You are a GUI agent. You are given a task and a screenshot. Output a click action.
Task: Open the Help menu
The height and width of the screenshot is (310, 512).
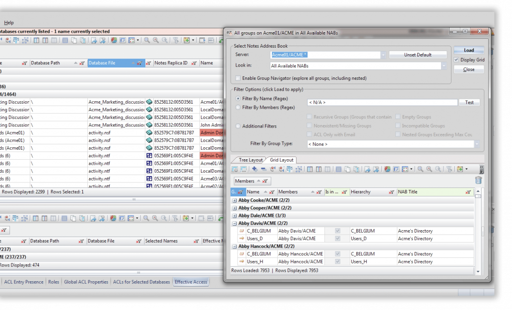[9, 22]
